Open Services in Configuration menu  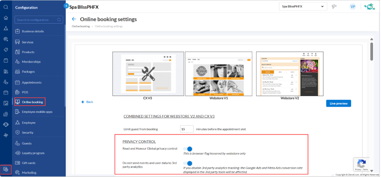pos(27,42)
